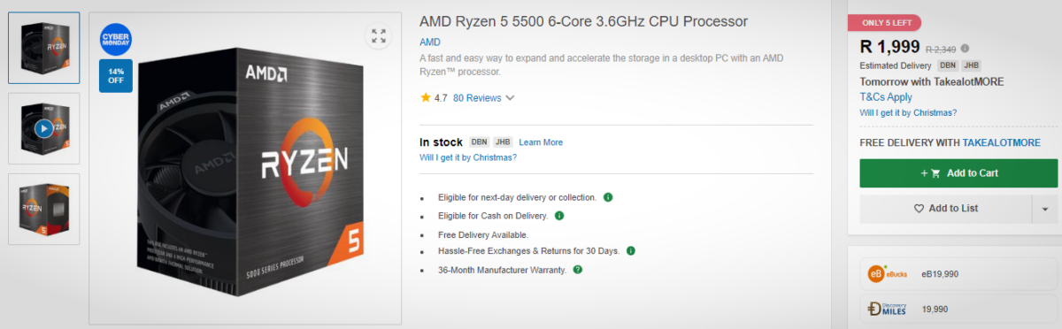The width and height of the screenshot is (1062, 329).
Task: Expand the product image to fullscreen
Action: point(379,36)
